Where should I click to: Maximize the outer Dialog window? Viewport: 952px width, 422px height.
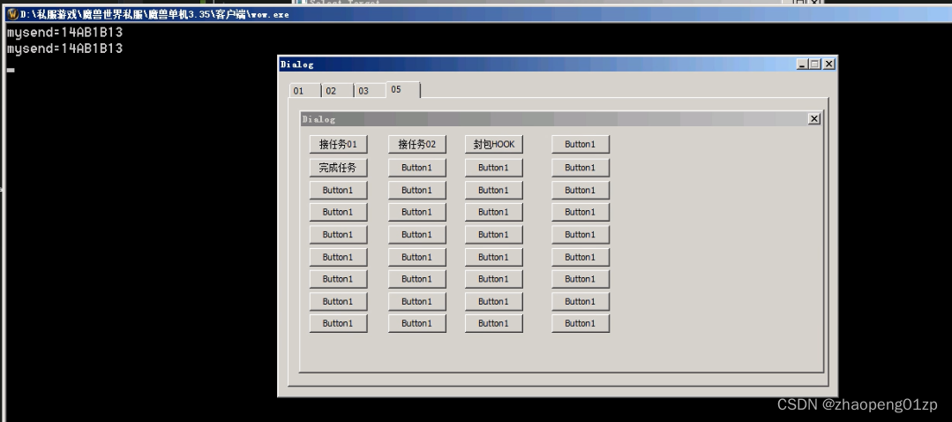pos(815,64)
